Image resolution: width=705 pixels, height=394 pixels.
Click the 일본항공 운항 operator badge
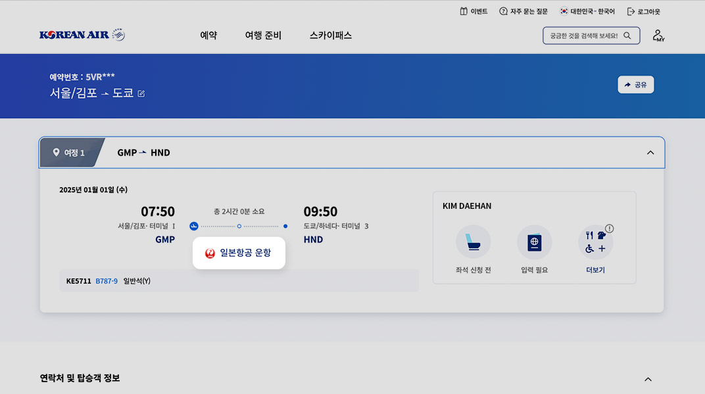tap(239, 253)
